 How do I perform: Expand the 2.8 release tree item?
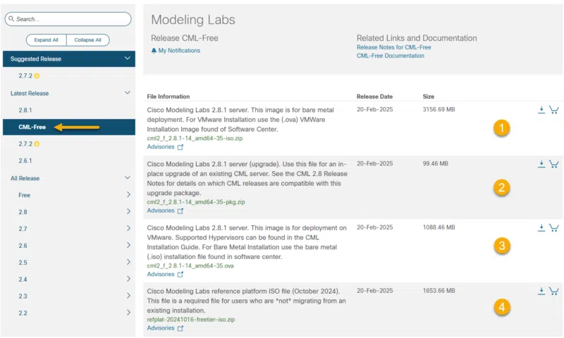[128, 211]
